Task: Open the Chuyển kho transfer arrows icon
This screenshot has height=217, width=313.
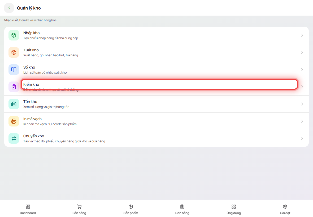Action: [x=14, y=138]
